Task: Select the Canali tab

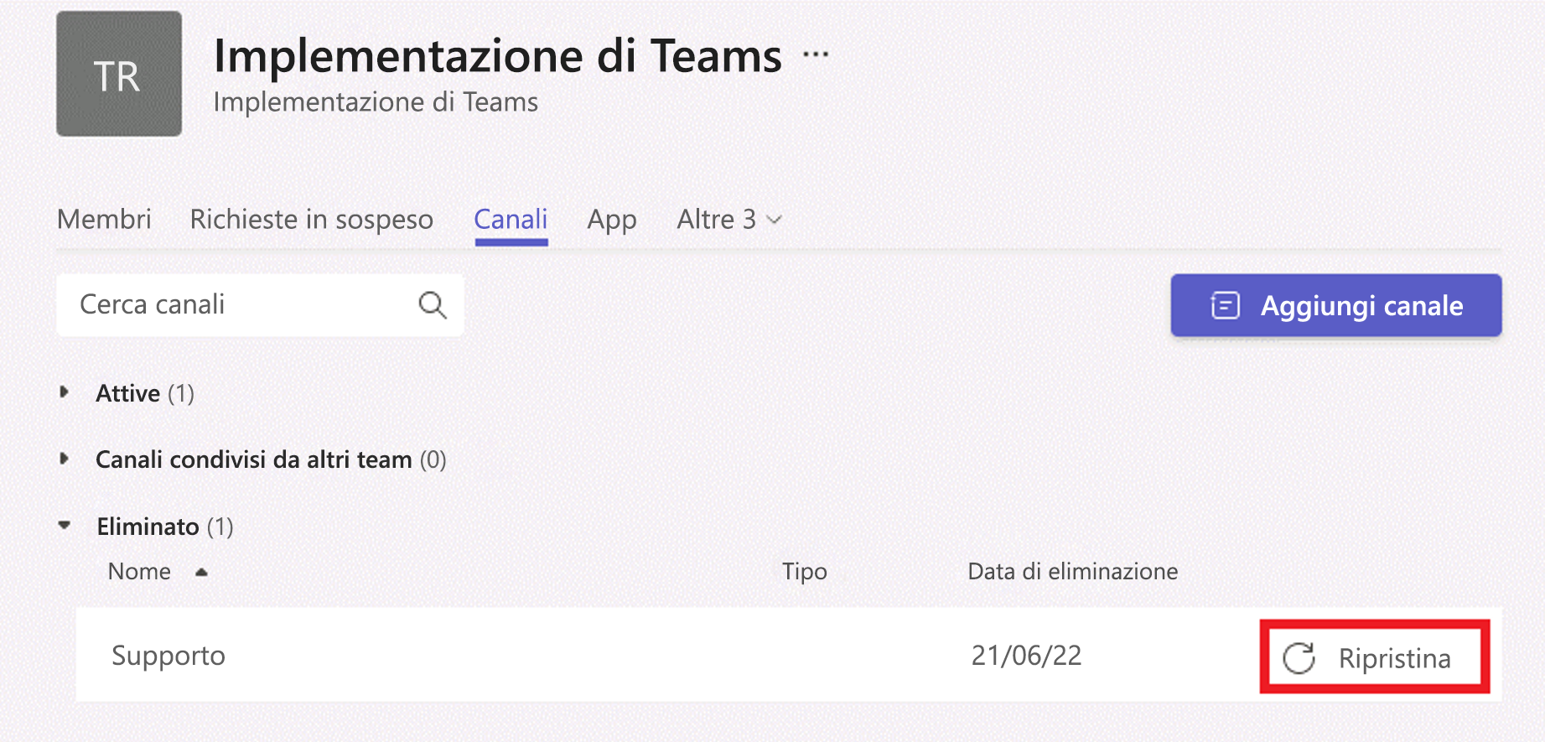Action: pos(511,220)
